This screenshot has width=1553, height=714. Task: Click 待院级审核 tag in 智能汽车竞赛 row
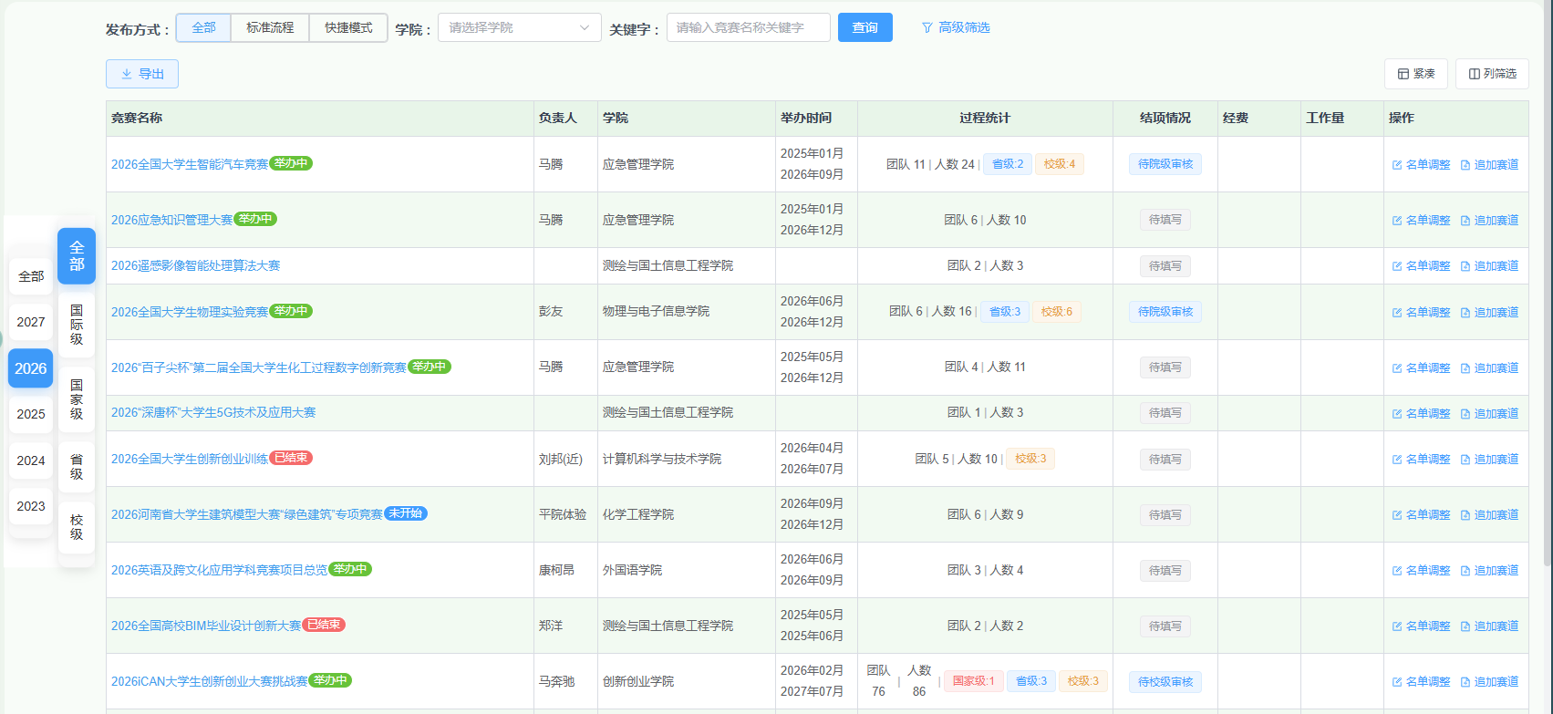1165,164
